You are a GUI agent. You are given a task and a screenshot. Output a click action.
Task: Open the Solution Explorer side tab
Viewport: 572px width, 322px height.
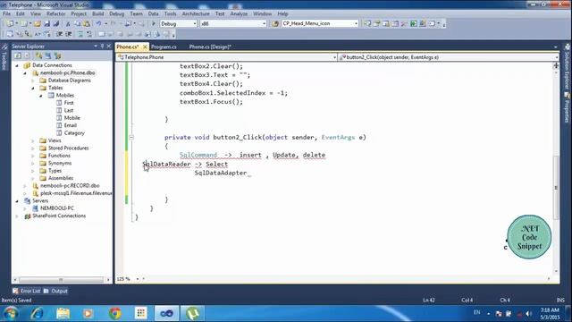click(x=568, y=65)
